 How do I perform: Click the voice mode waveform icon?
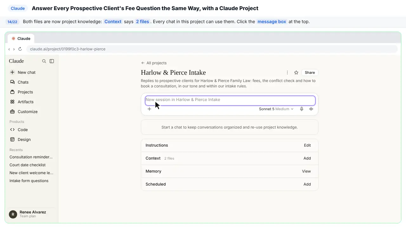[311, 109]
